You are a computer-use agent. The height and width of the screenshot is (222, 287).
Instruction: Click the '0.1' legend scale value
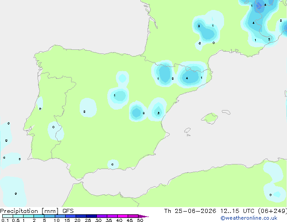point(5,220)
